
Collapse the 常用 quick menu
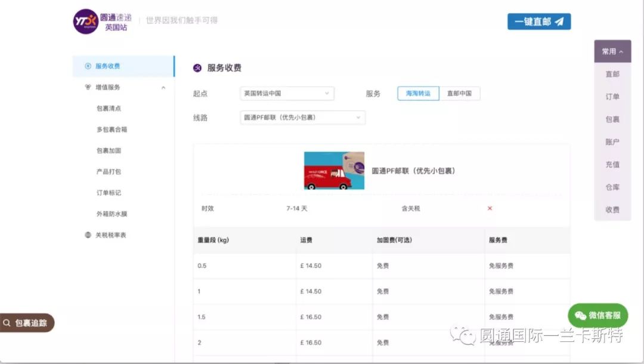pyautogui.click(x=612, y=52)
